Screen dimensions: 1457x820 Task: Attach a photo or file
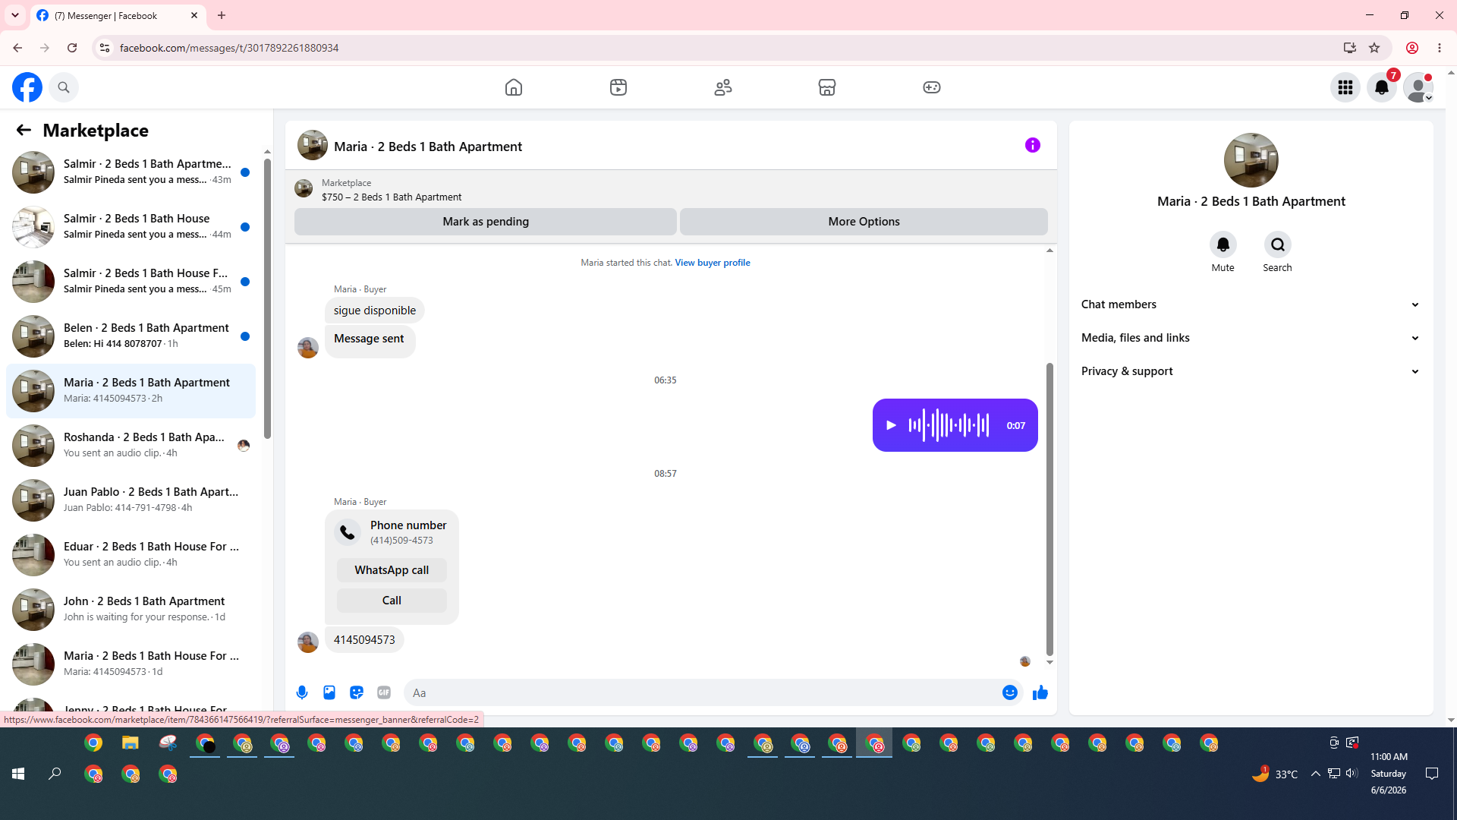pos(329,692)
